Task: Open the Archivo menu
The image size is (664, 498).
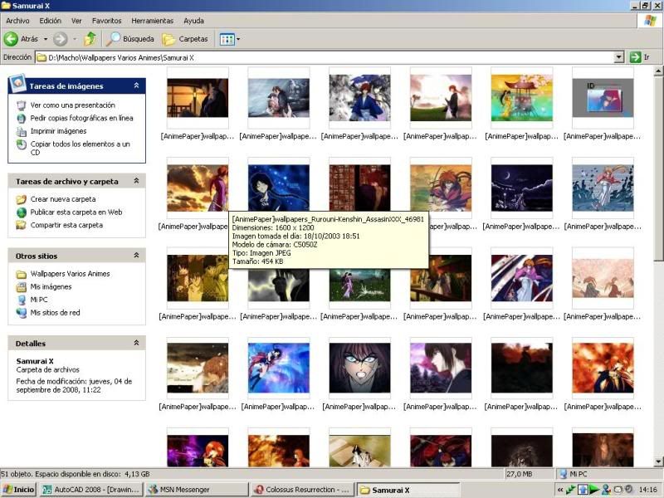Action: pos(17,21)
